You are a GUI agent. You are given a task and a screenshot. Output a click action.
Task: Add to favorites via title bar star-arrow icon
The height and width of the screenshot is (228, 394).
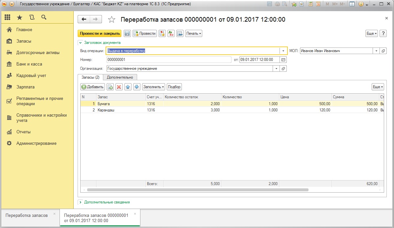point(294,4)
